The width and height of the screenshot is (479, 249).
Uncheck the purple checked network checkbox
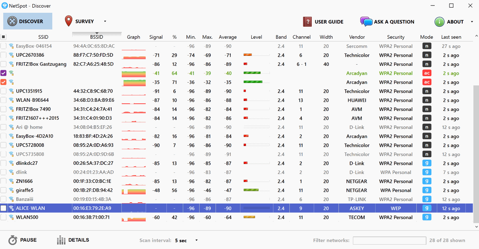click(4, 73)
